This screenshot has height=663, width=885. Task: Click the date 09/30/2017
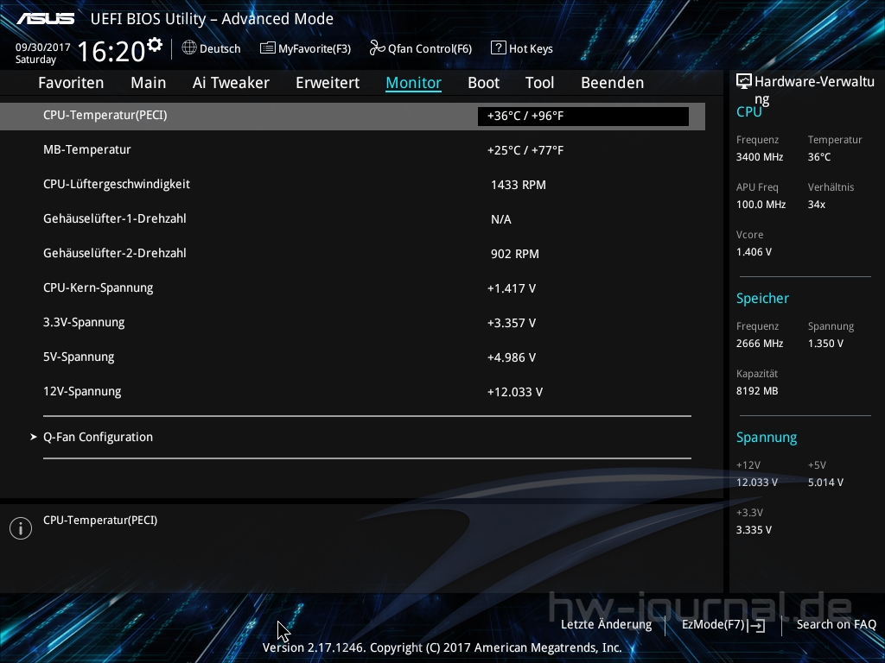coord(43,47)
